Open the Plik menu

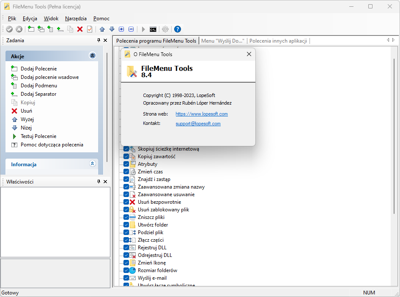[x=12, y=18]
